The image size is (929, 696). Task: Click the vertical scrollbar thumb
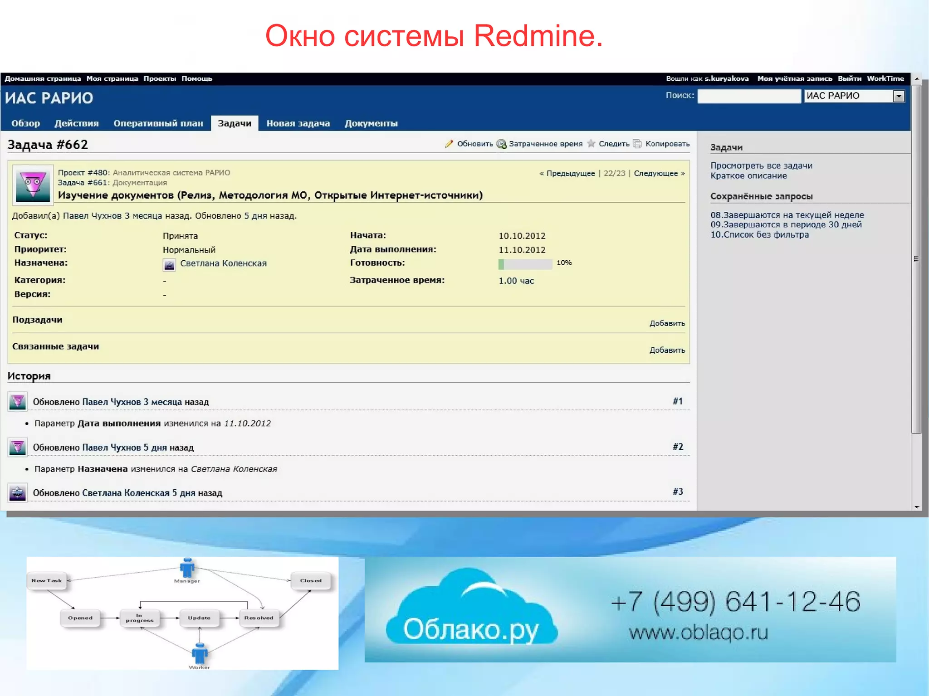pyautogui.click(x=917, y=259)
